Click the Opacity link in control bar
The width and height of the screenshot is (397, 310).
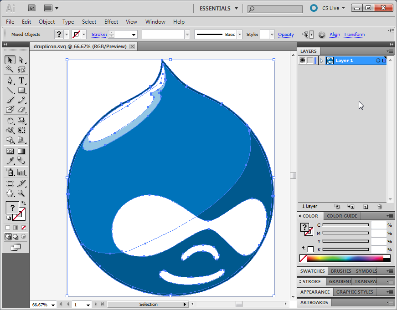(286, 35)
